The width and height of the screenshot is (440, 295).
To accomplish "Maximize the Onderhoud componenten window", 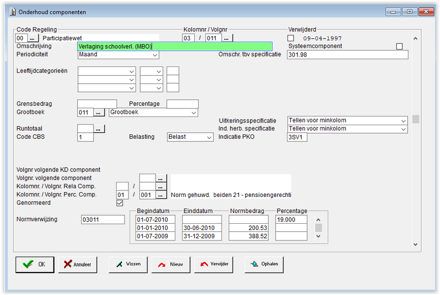I will (410, 11).
